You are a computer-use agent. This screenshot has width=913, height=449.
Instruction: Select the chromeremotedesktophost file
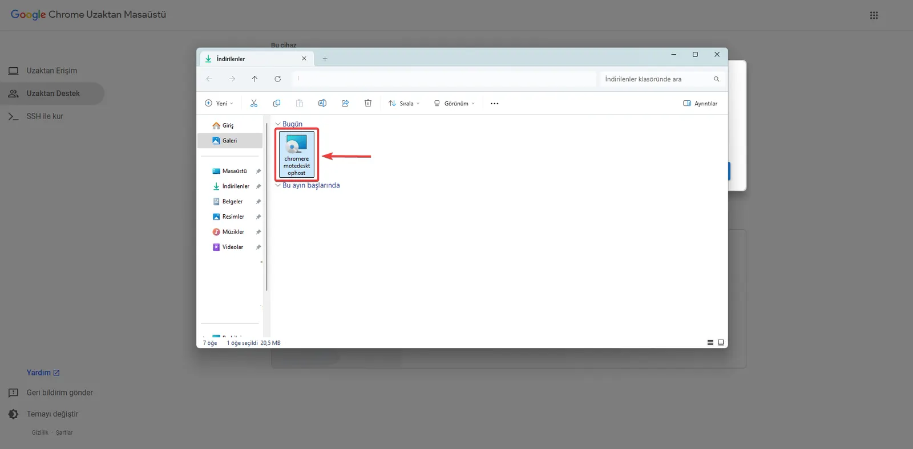297,154
